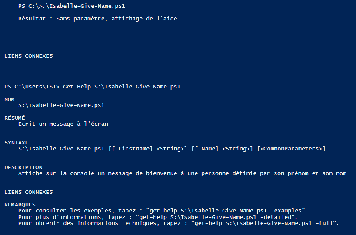Image resolution: width=356 pixels, height=235 pixels.
Task: Click the REMARQUES section heading
Action: [20, 204]
